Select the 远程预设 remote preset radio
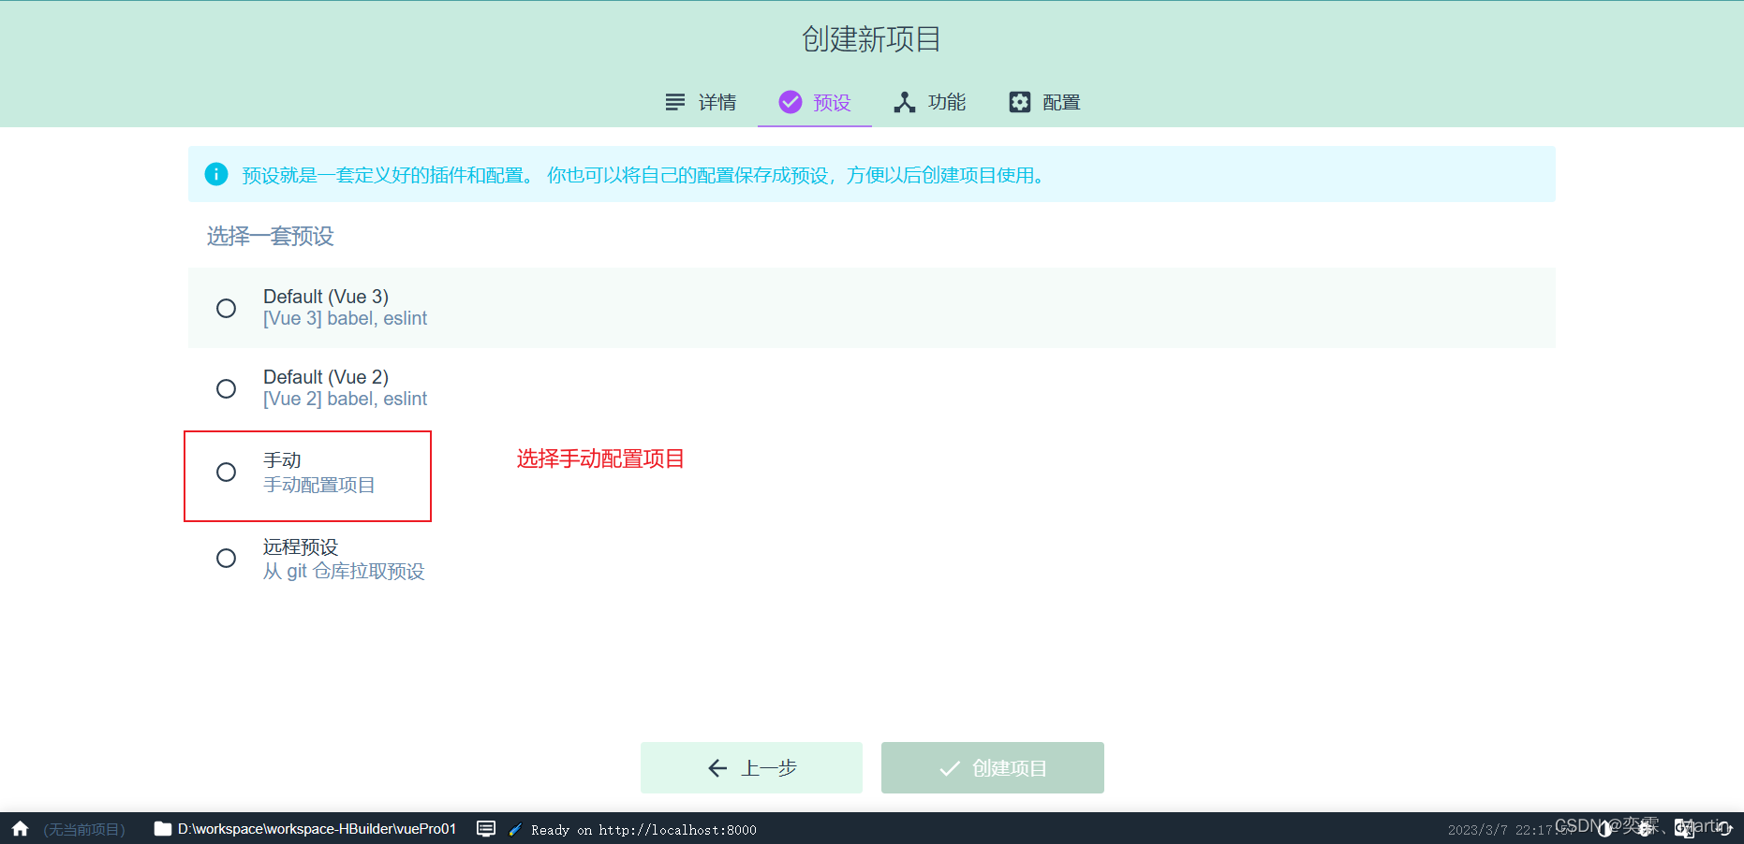Screen dimensions: 1744x844 tap(226, 559)
